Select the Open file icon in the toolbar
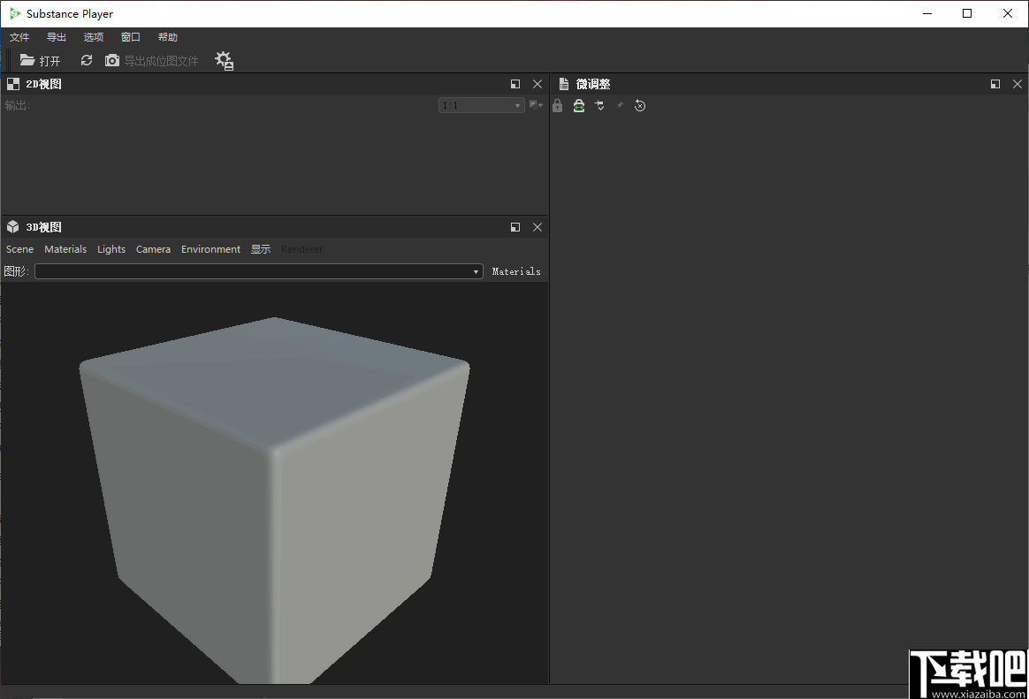Screen dimensions: 1029x699 coord(27,60)
